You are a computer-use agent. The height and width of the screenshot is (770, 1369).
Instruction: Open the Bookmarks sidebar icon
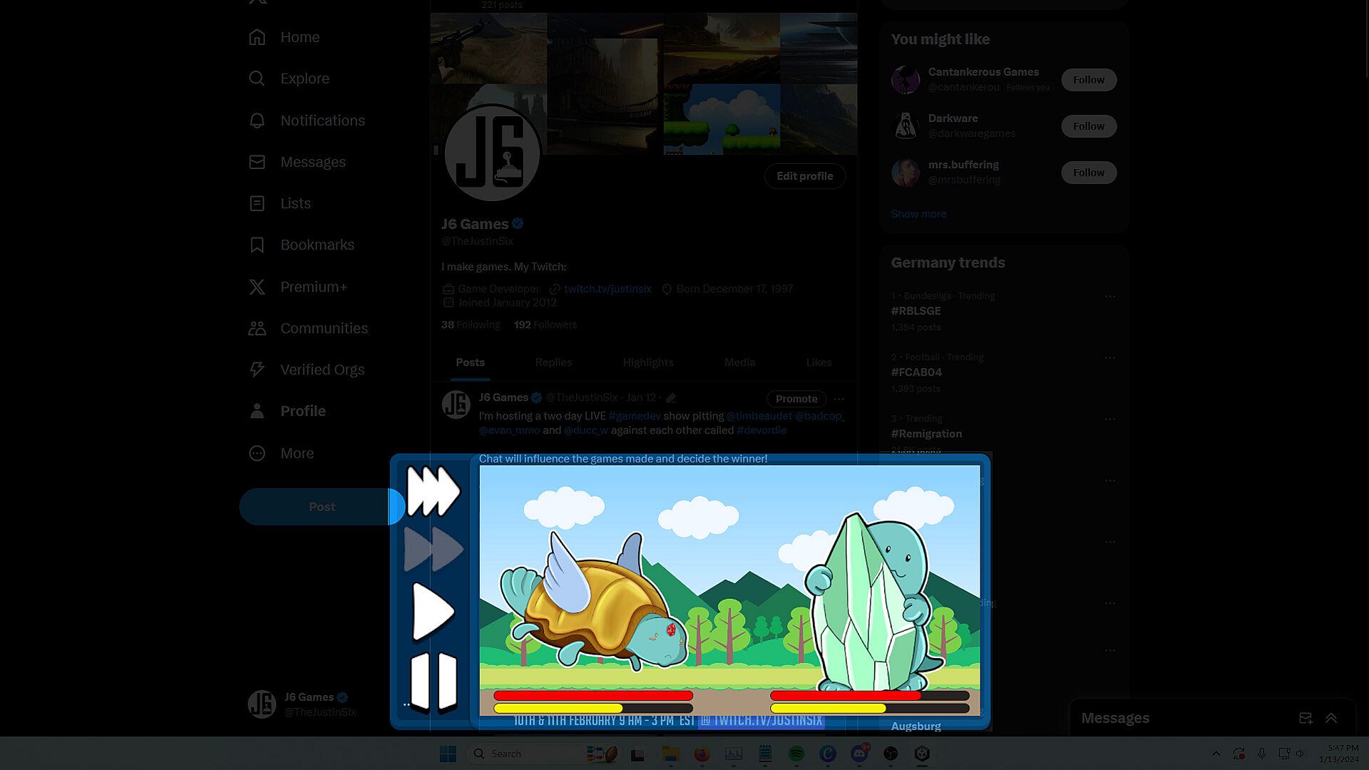click(x=257, y=245)
